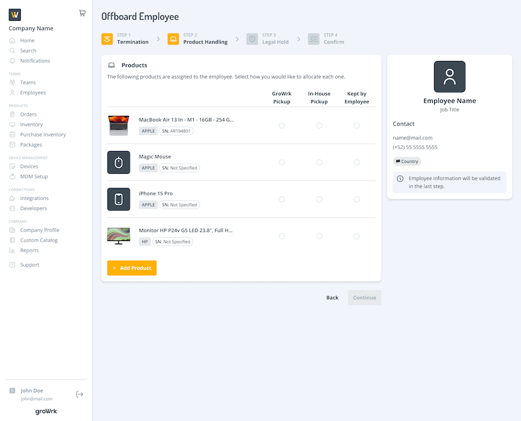Select In-House Pickup for Magic Mouse
521x421 pixels.
(x=319, y=162)
